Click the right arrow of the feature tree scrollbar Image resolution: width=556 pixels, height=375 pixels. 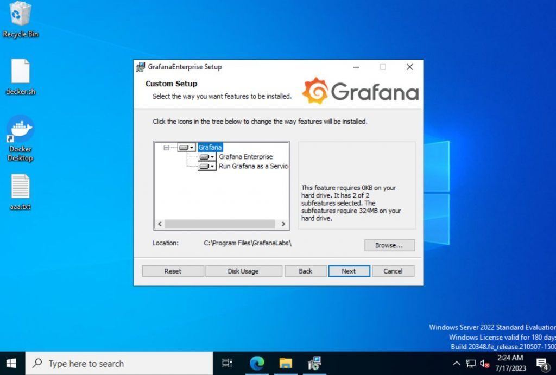coord(283,223)
